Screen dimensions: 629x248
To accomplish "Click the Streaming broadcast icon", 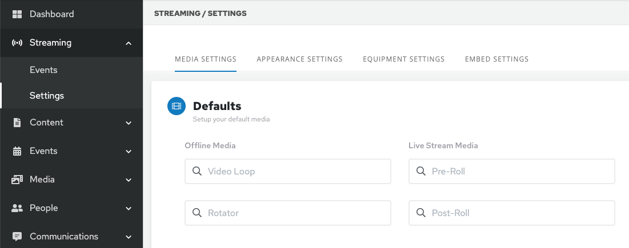I will click(17, 43).
